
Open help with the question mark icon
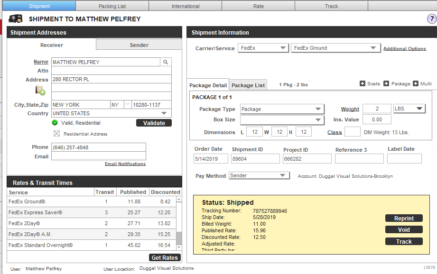point(431,19)
